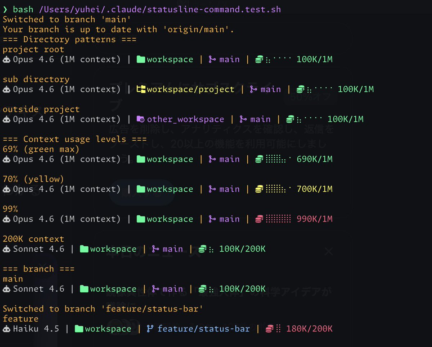432x347 pixels.
Task: Click the yellow 'workspace/project' path text
Action: (191, 90)
